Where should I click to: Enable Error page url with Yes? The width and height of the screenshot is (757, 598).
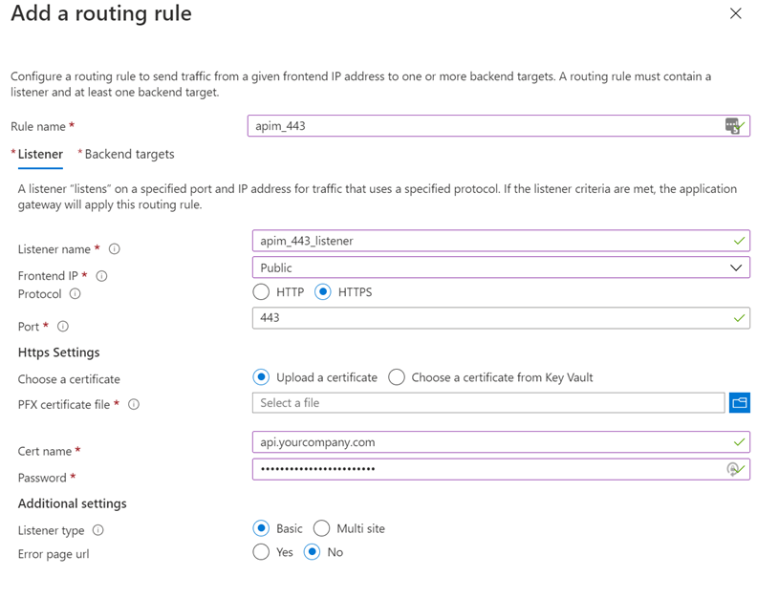[x=261, y=552]
